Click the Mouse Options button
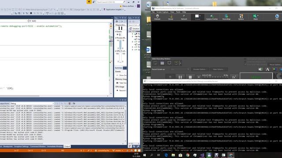 (x=275, y=65)
